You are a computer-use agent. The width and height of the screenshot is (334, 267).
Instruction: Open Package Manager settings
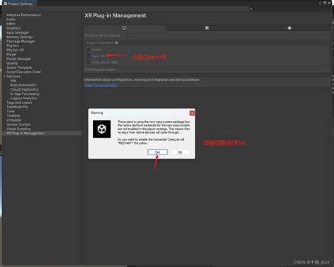coord(20,41)
